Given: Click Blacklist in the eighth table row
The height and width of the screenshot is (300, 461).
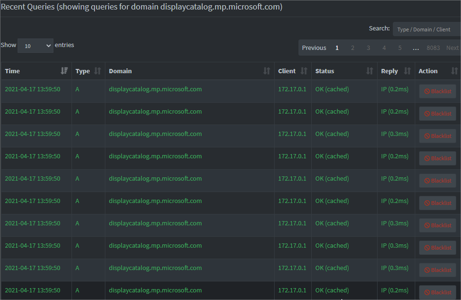Looking at the screenshot, I should 438,248.
